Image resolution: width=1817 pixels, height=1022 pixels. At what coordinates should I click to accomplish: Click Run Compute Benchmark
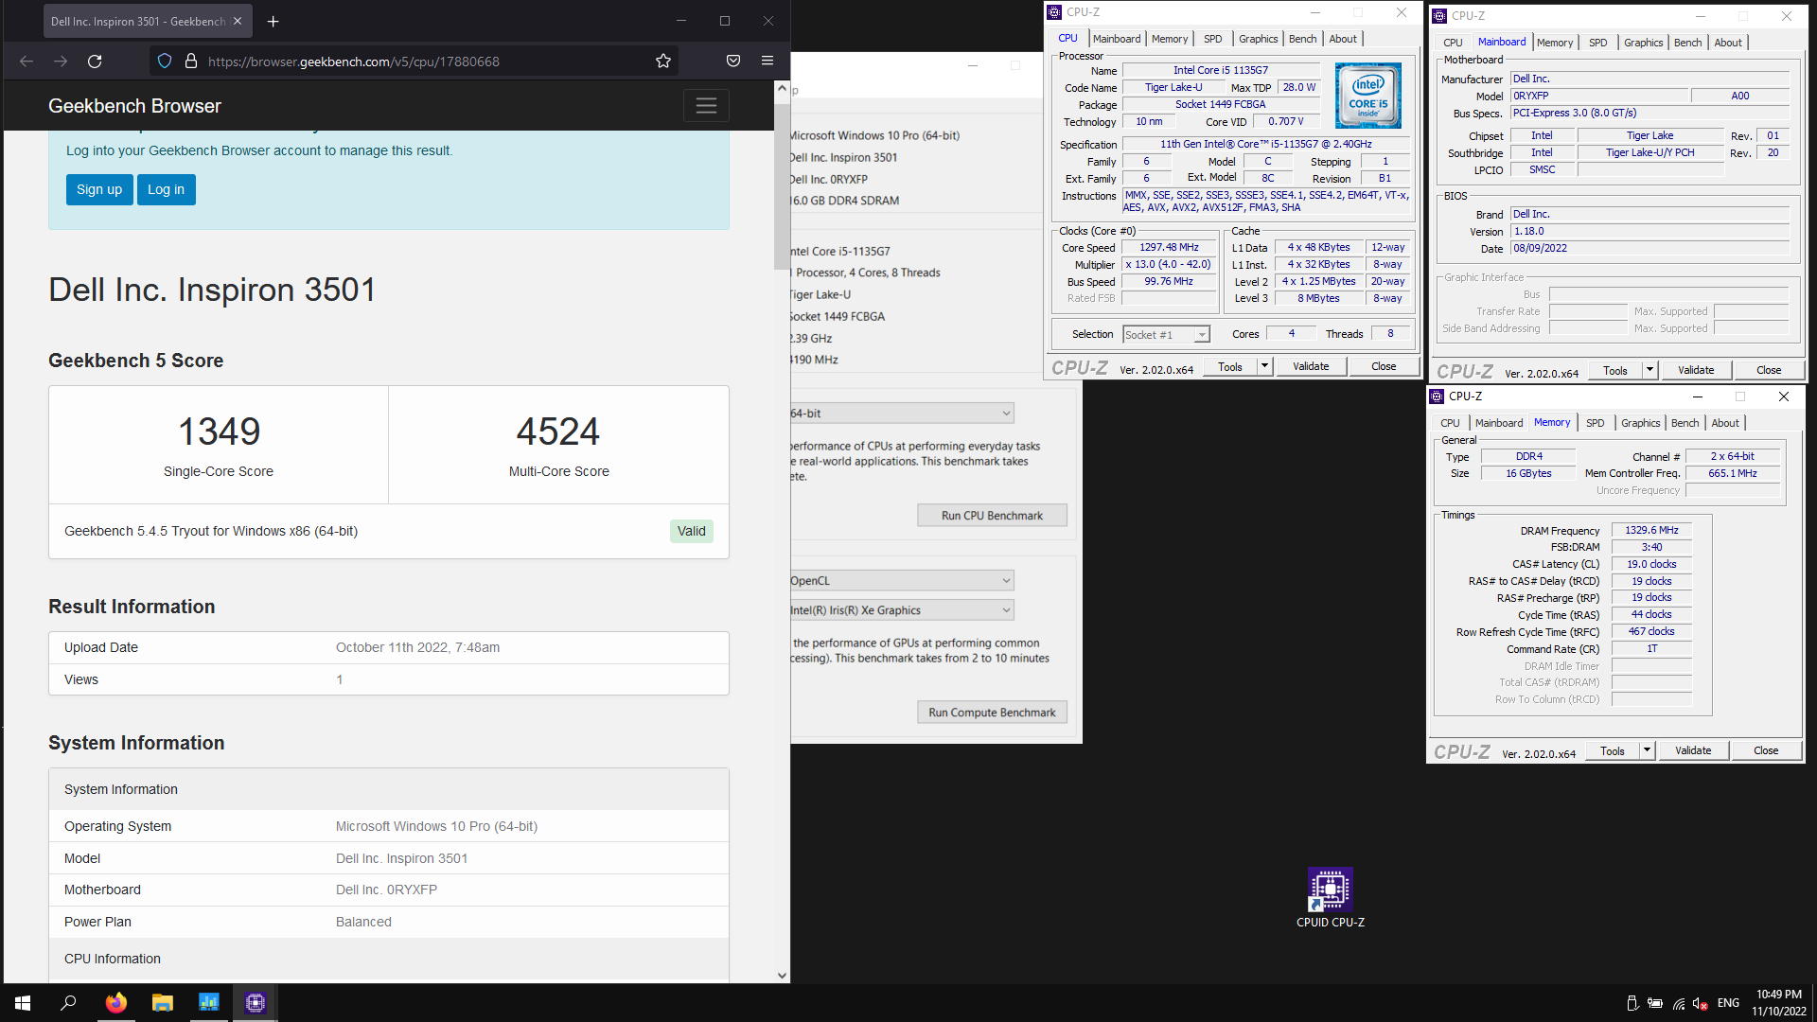point(992,713)
